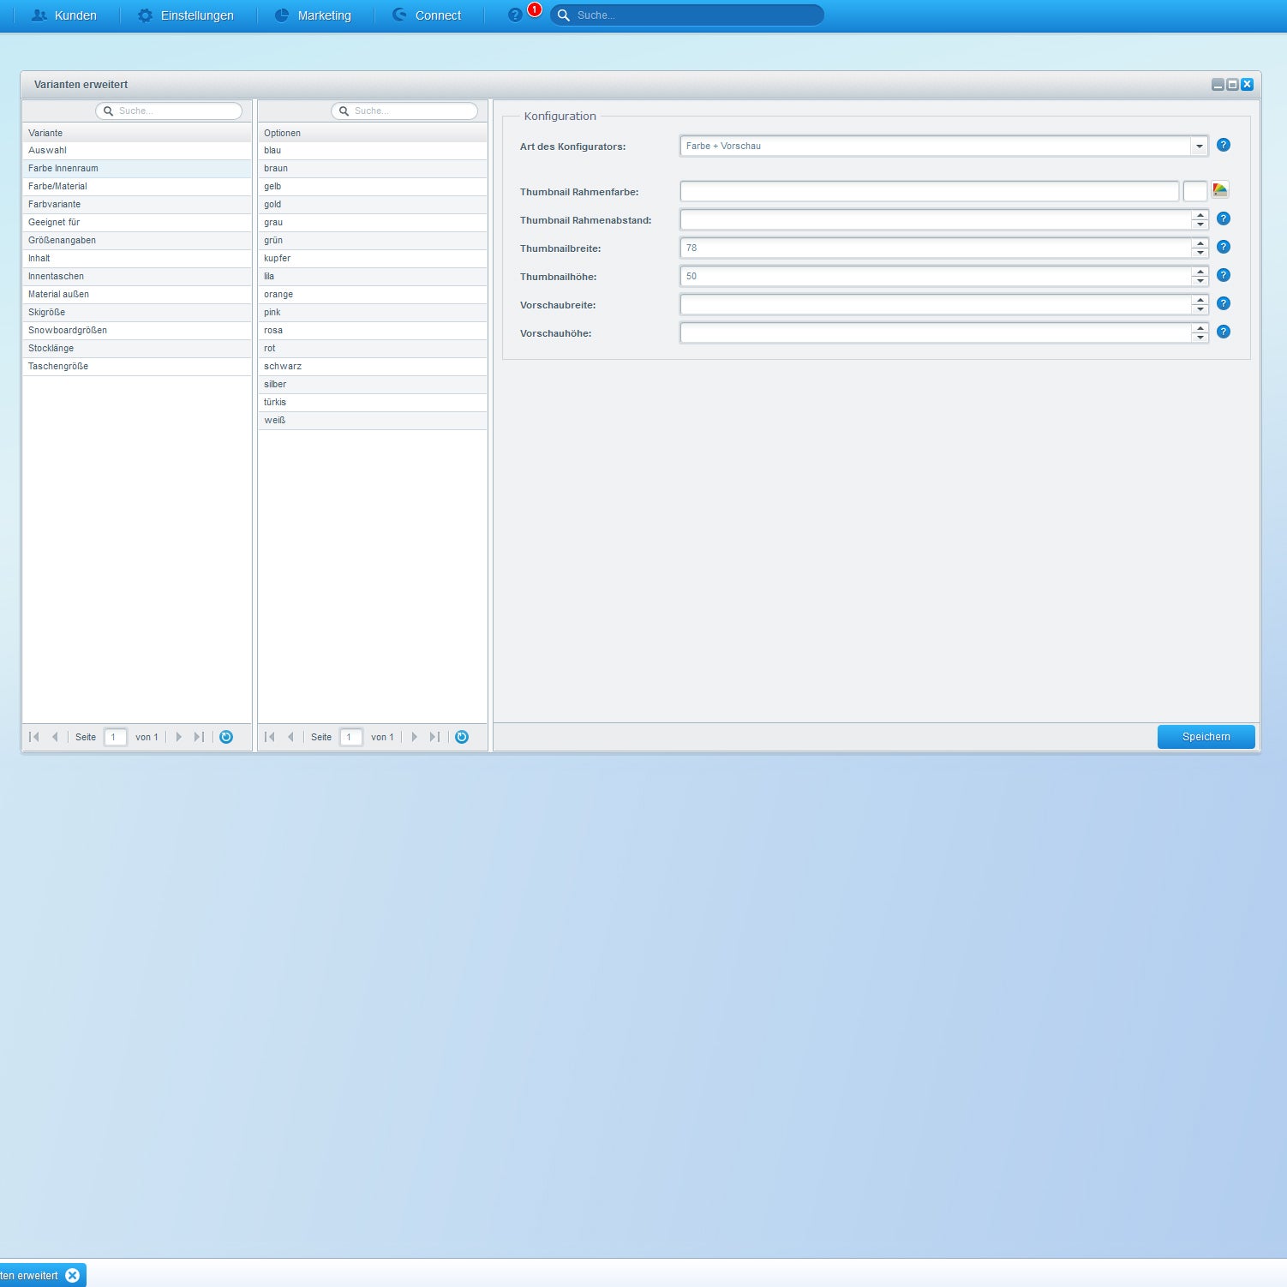Increase Thumbnail Rahmenabstand value
The width and height of the screenshot is (1287, 1287).
[x=1200, y=215]
